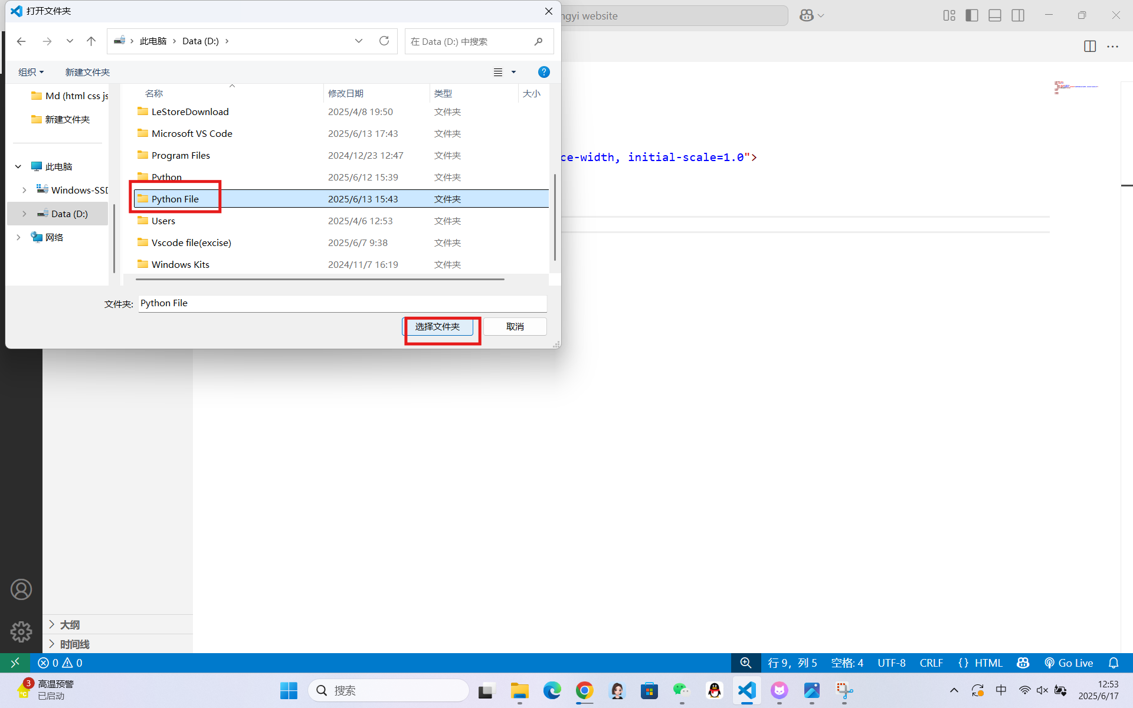Toggle the primary side bar

click(972, 16)
